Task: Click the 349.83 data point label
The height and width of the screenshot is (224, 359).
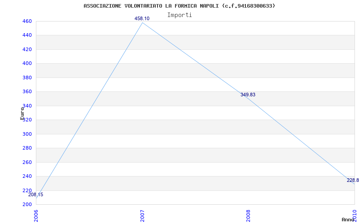Action: tap(248, 95)
